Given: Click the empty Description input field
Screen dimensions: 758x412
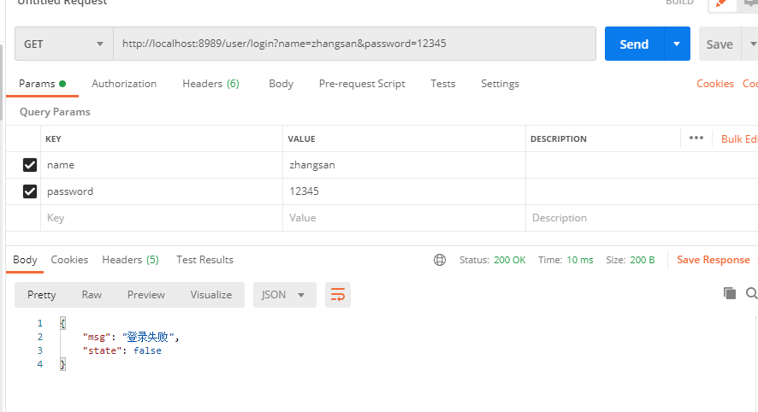Looking at the screenshot, I should coord(642,218).
